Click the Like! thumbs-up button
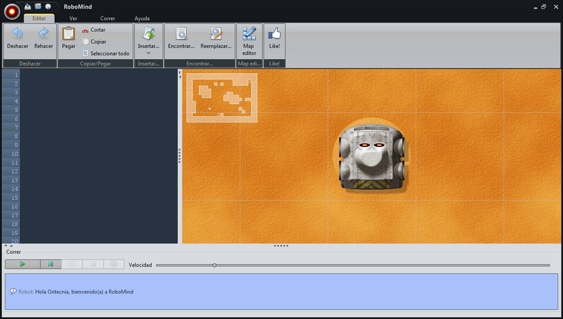Screen dimensions: 563x319 274,38
